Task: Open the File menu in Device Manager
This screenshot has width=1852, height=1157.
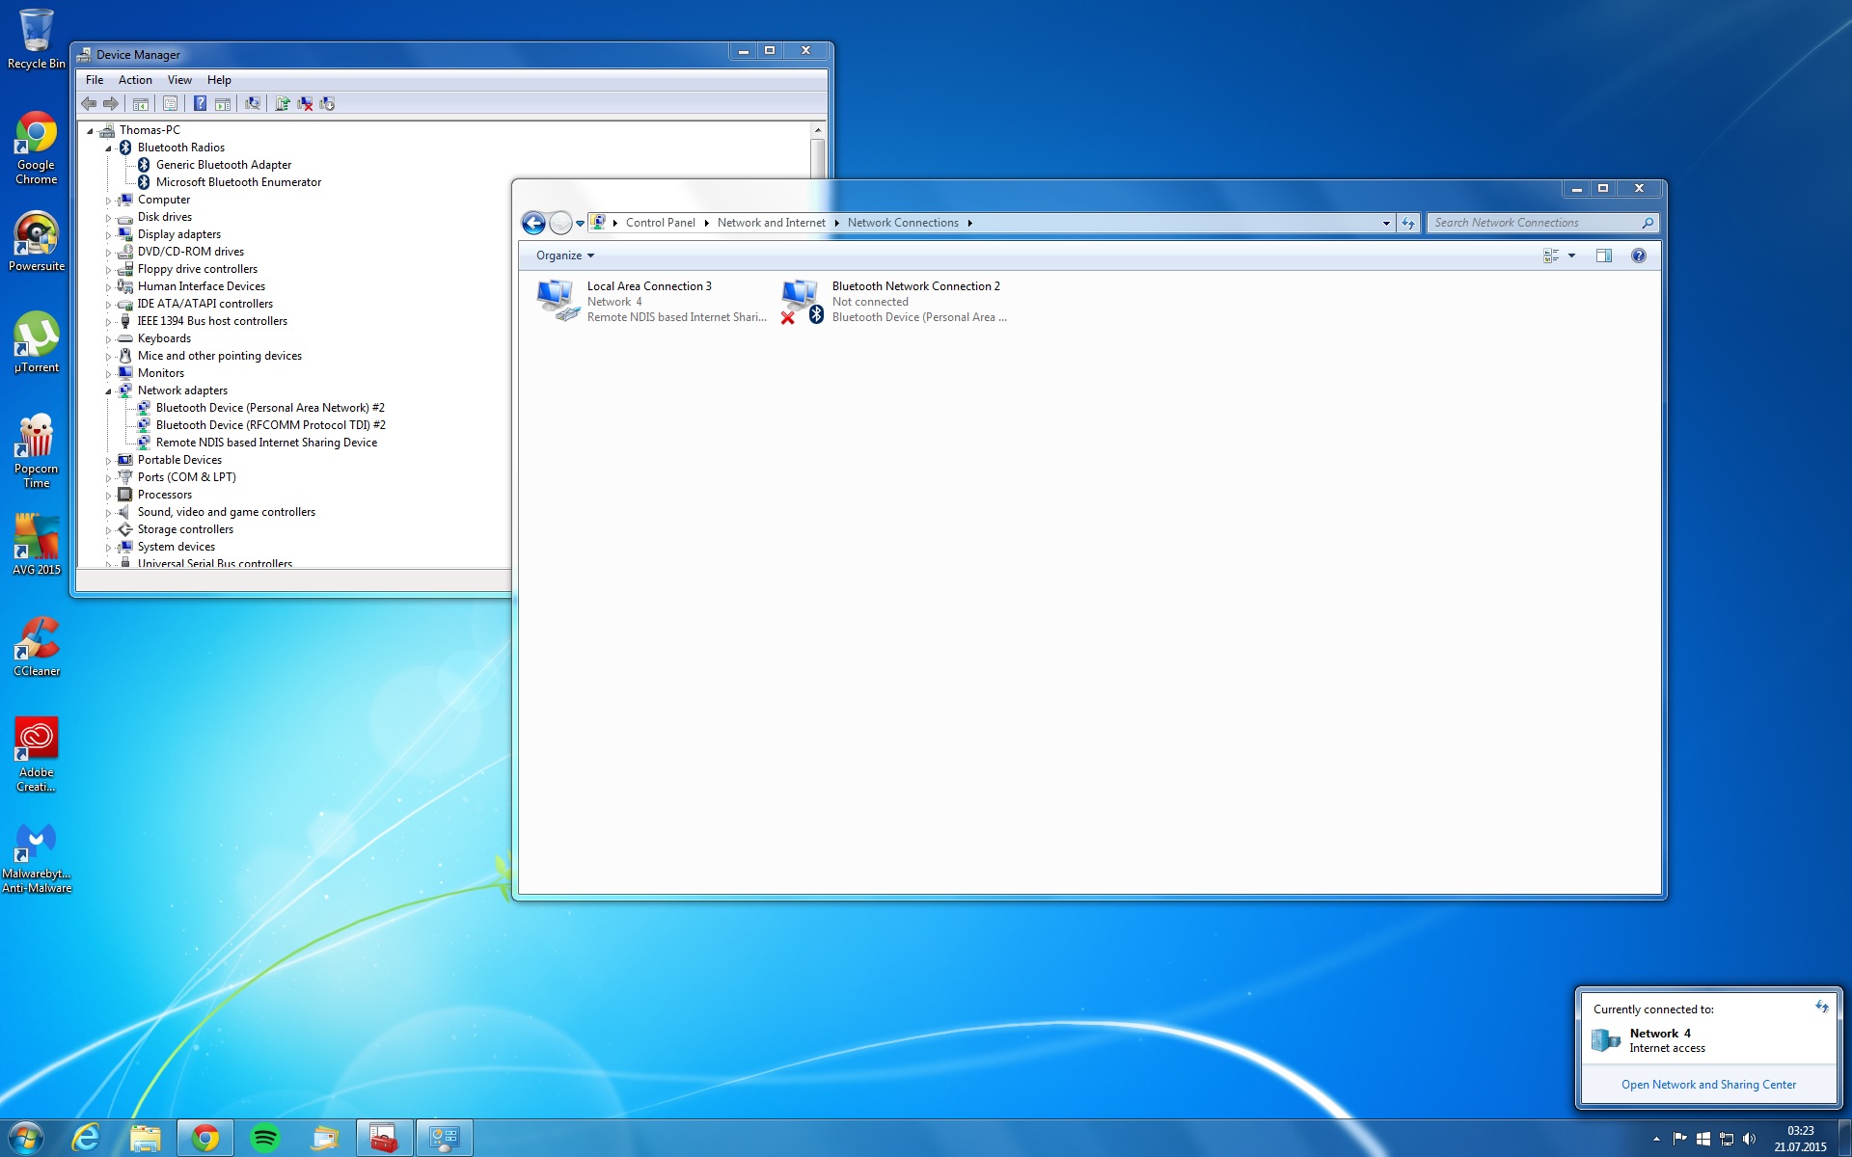Action: (95, 80)
